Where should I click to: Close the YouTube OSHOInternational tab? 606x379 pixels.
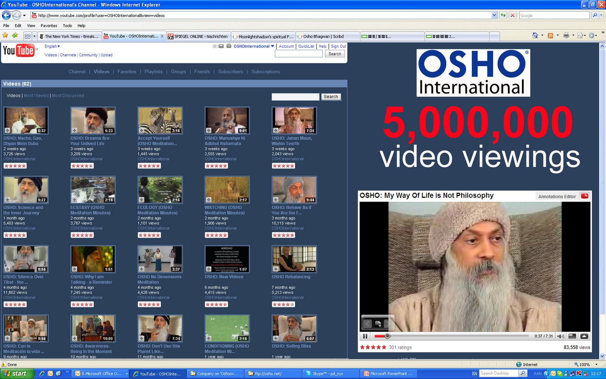pyautogui.click(x=162, y=36)
